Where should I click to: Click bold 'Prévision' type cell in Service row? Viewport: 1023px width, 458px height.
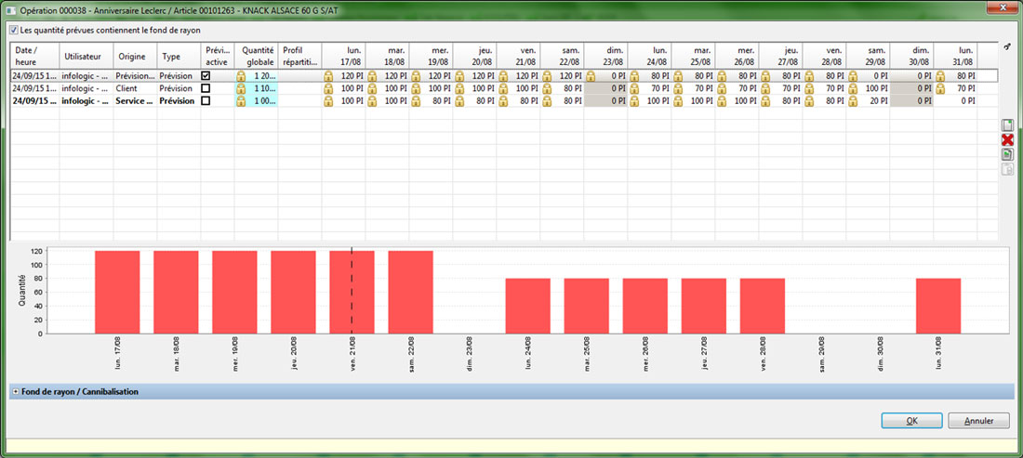(179, 101)
